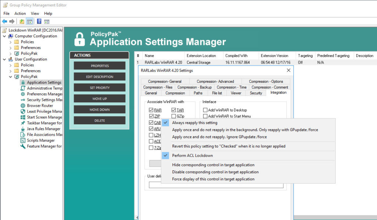Expand Policies under User Configuration
Image resolution: width=377 pixels, height=220 pixels.
pos(10,65)
